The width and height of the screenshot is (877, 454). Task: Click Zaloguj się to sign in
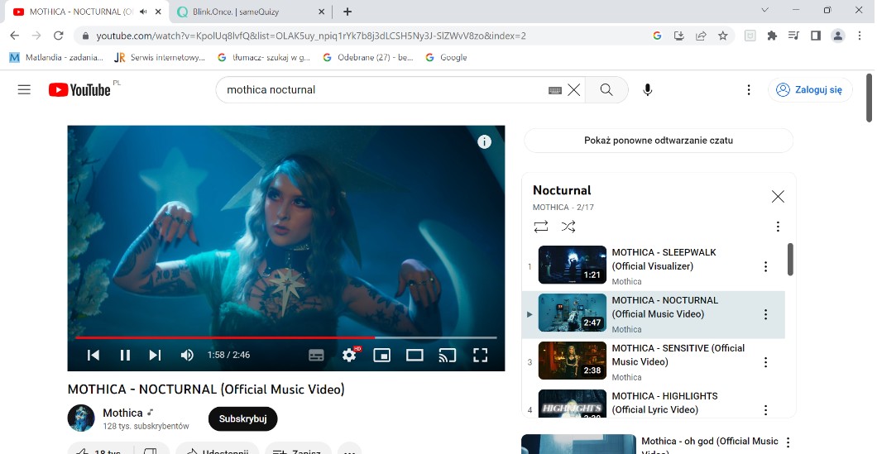pyautogui.click(x=809, y=89)
